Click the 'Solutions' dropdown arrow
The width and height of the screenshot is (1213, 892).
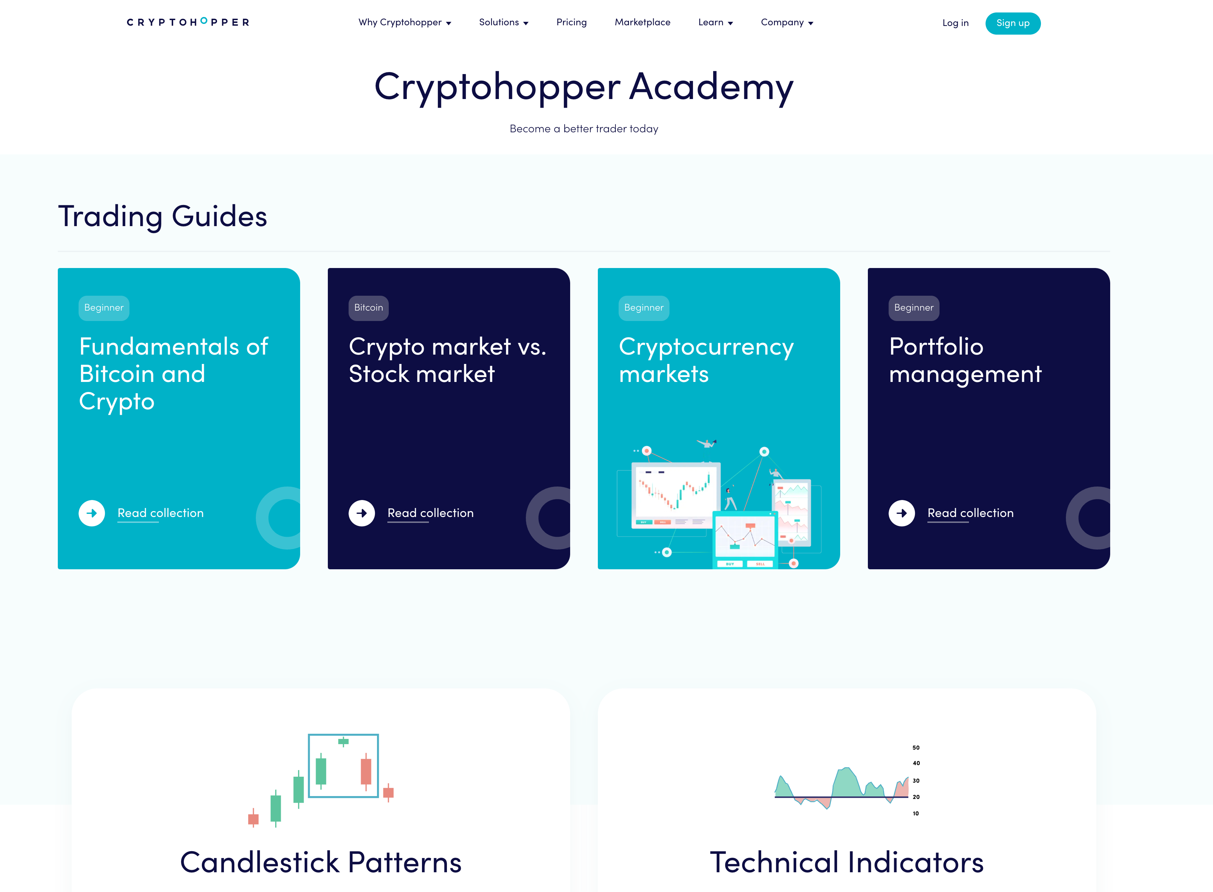click(x=524, y=23)
